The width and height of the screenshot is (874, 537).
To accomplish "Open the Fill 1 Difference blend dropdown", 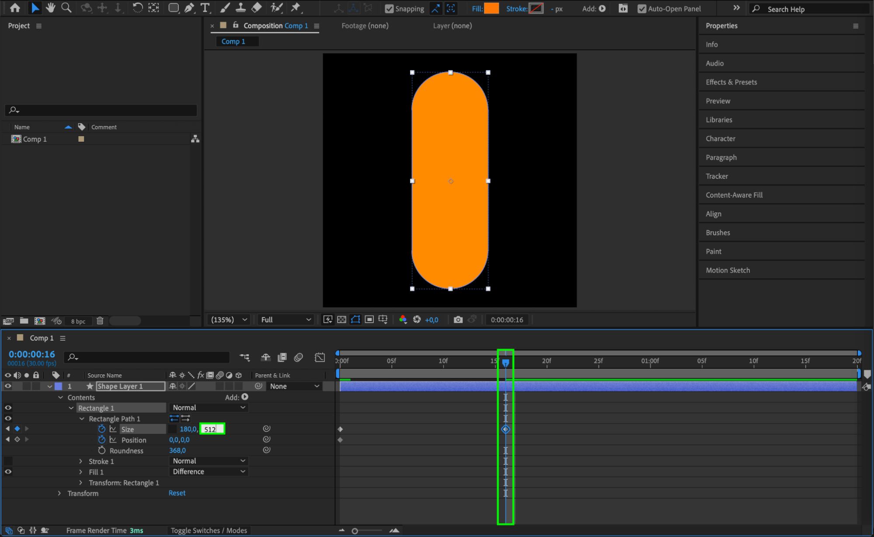I will [x=209, y=472].
